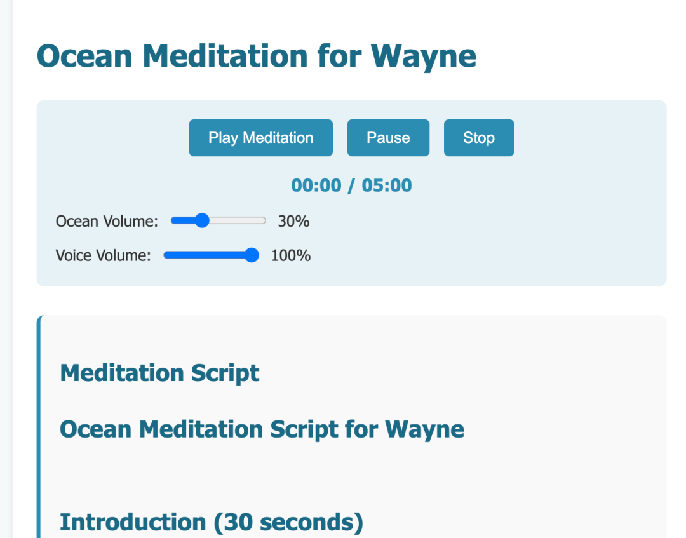Click the unfilled part of Ocean Volume track
Viewport: 686px width, 538px height.
coord(238,221)
